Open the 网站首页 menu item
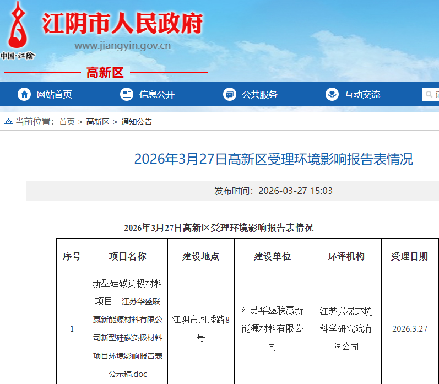Image resolution: width=439 pixels, height=384 pixels. pyautogui.click(x=55, y=94)
